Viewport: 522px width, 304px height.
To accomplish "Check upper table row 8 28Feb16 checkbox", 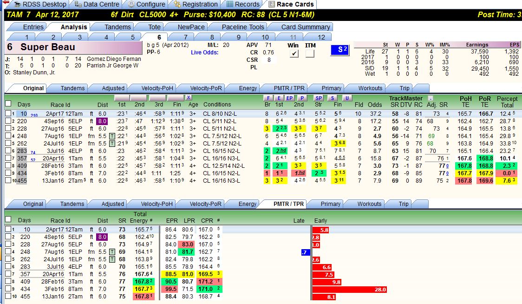I will pyautogui.click(x=8, y=165).
